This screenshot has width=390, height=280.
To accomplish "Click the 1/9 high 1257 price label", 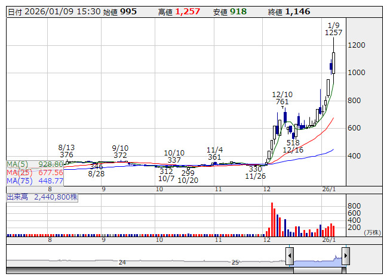I will pyautogui.click(x=333, y=29).
